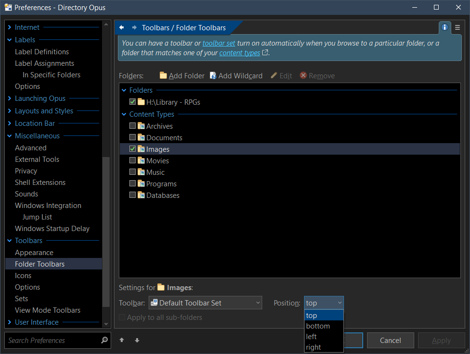Go forward with the right arrow icon
Viewport: 470px width, 354px height.
point(134,27)
